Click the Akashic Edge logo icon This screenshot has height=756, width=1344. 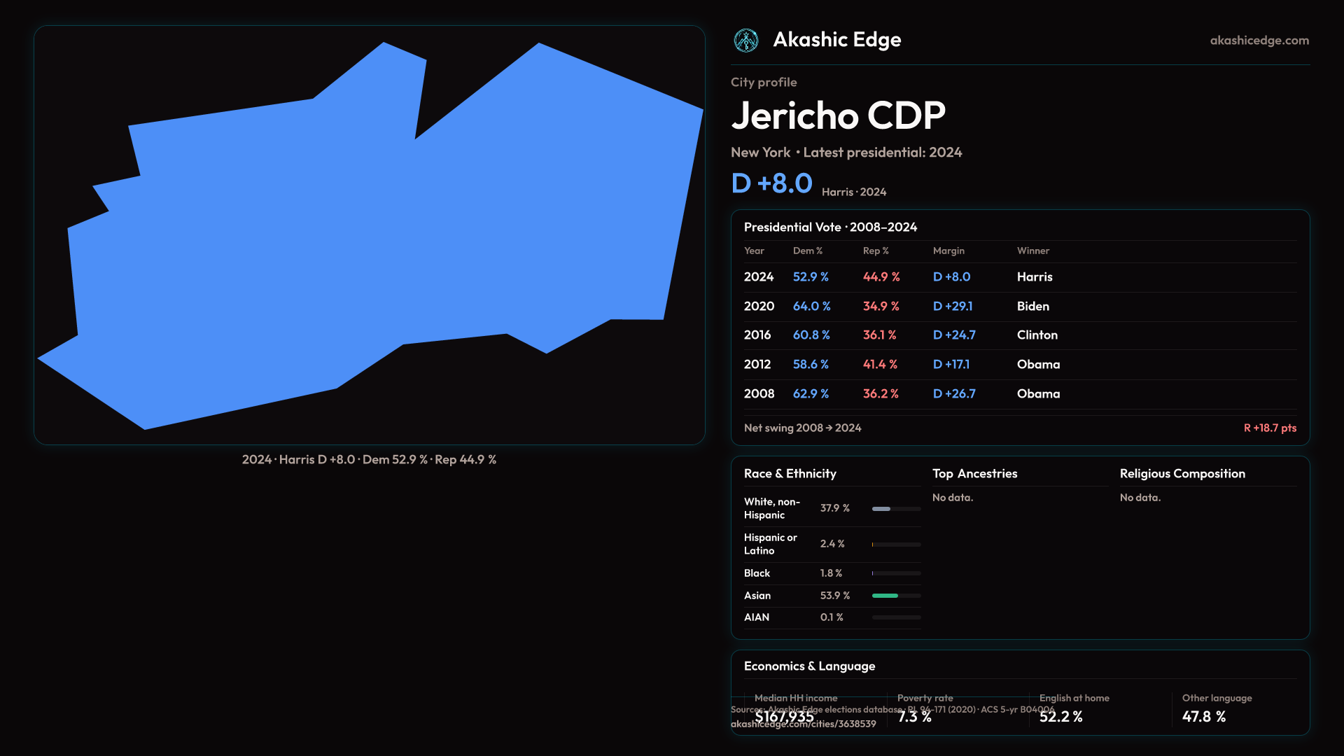tap(745, 41)
